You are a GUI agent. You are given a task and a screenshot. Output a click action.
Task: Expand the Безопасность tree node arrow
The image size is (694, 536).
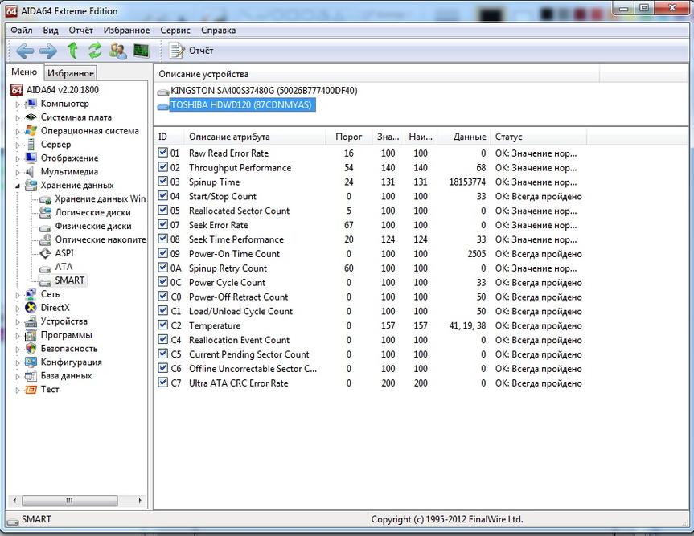pos(18,350)
